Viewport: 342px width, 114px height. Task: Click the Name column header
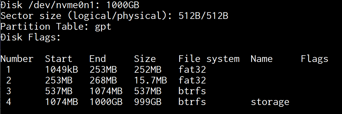tap(261, 59)
